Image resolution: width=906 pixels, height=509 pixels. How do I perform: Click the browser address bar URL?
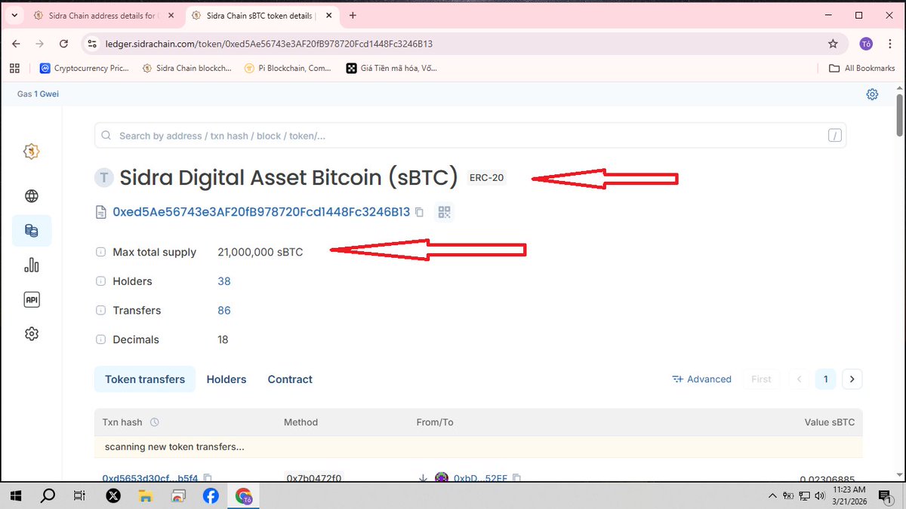269,44
